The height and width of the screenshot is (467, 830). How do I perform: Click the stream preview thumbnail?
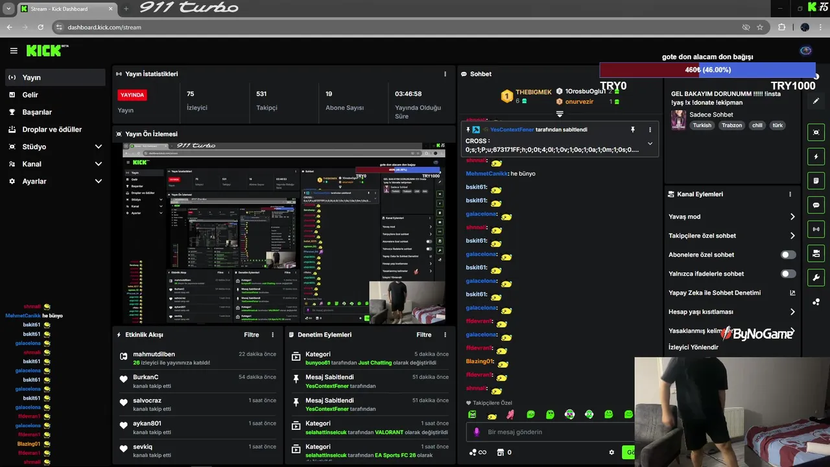pos(284,233)
